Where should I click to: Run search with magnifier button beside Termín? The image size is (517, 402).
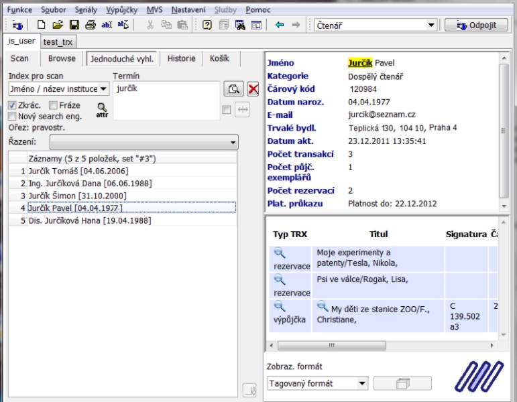pyautogui.click(x=233, y=89)
